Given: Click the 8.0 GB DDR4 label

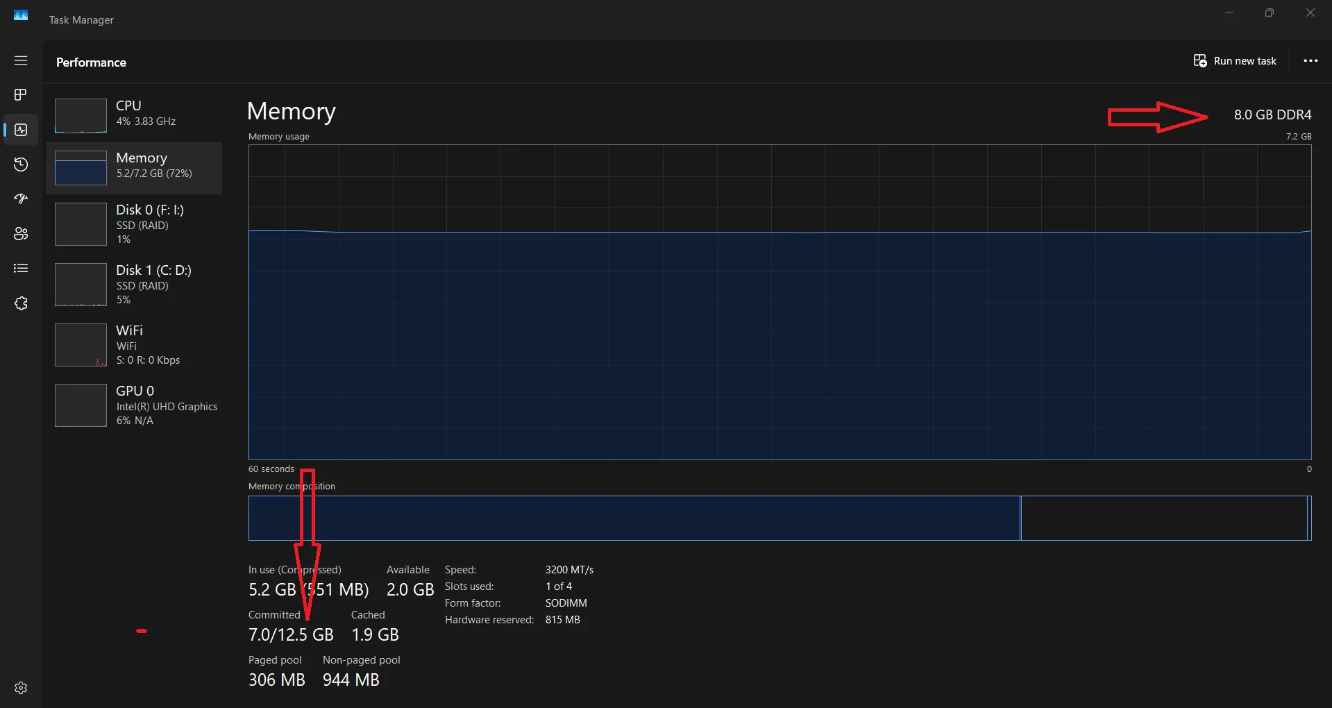Looking at the screenshot, I should point(1272,115).
